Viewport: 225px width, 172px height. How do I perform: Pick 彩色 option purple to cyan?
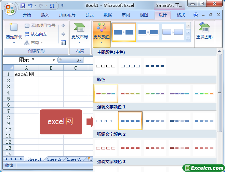(180, 93)
